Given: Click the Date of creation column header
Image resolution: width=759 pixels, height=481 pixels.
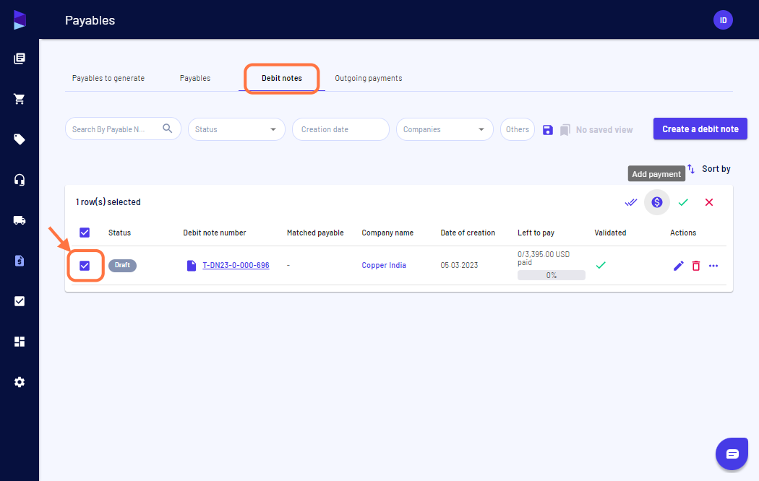Looking at the screenshot, I should 468,233.
